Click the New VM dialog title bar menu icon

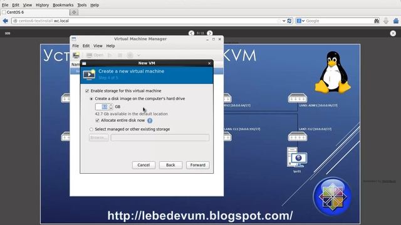point(84,63)
